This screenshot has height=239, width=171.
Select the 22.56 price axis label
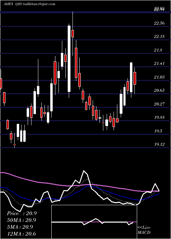pos(159,23)
